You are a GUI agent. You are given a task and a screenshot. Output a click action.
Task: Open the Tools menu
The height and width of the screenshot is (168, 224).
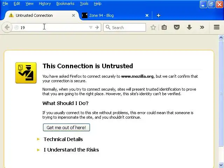(84, 3)
